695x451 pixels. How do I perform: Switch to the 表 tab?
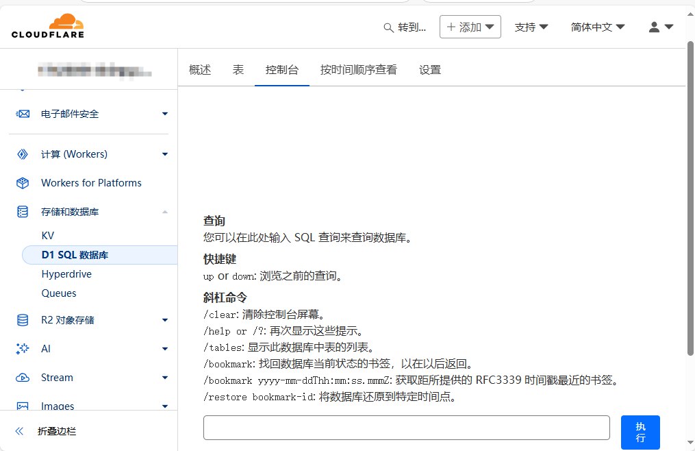[x=238, y=70]
